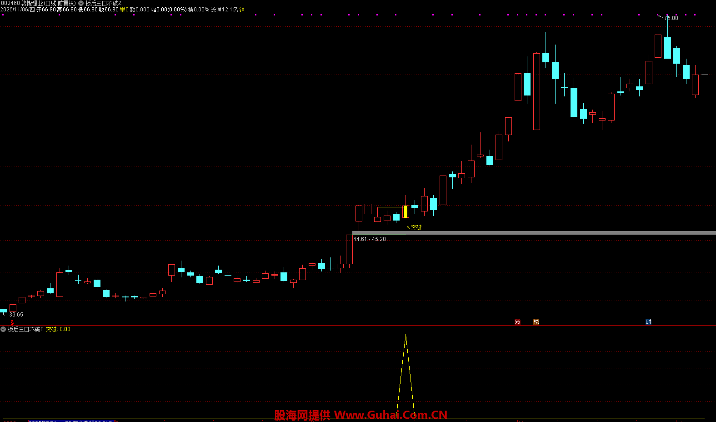Click the gray horizontal support band

click(x=534, y=233)
